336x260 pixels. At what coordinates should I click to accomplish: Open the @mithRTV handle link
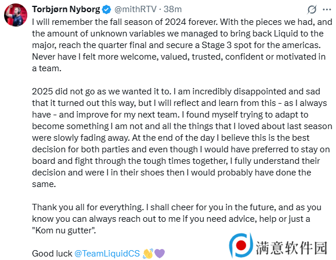135,9
